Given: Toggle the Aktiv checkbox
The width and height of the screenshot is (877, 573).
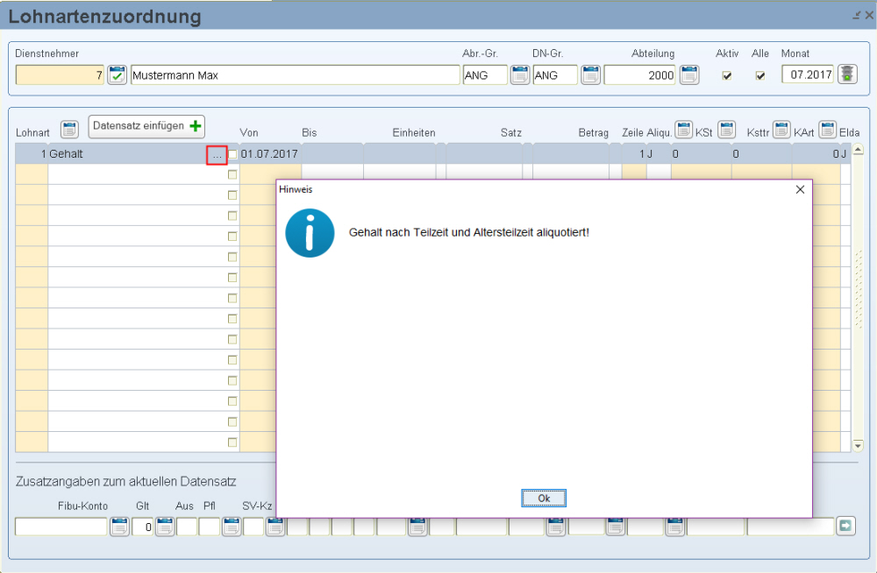Looking at the screenshot, I should [x=726, y=75].
